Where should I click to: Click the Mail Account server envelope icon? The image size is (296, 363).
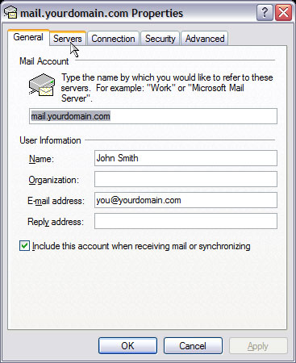42,85
